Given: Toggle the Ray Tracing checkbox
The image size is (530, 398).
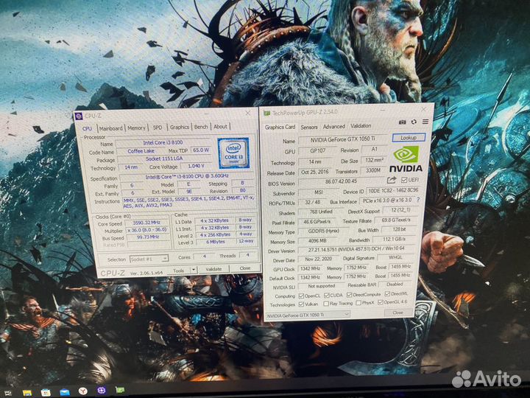Looking at the screenshot, I should (x=326, y=304).
